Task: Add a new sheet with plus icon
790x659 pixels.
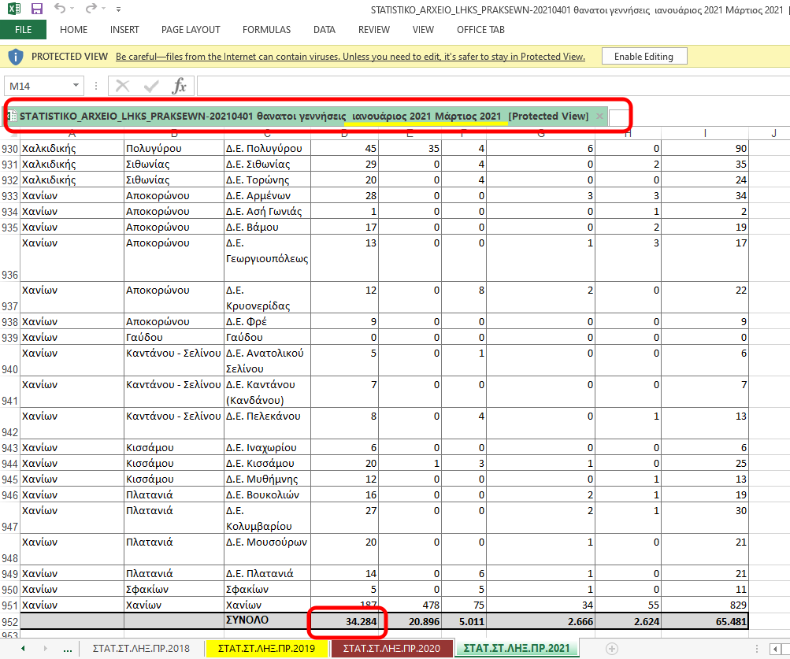Action: [611, 648]
